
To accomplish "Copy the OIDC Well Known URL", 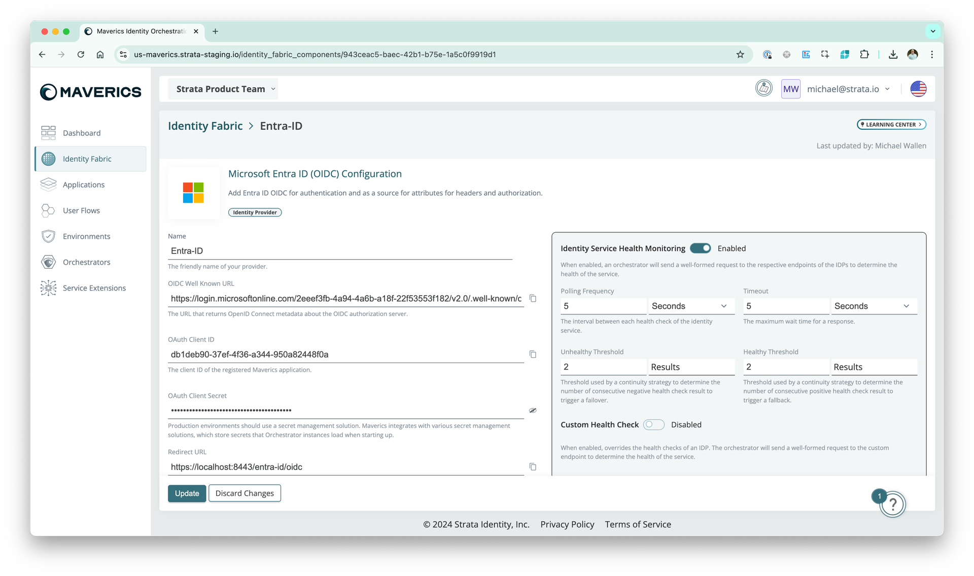I will click(x=533, y=298).
